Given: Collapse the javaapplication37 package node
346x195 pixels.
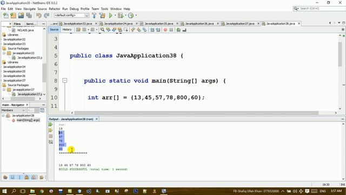Looking at the screenshot, I should (x=4, y=89).
